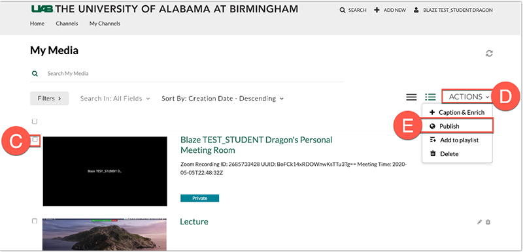Toggle the select-all checkbox above the media list
The image size is (523, 252).
35,121
